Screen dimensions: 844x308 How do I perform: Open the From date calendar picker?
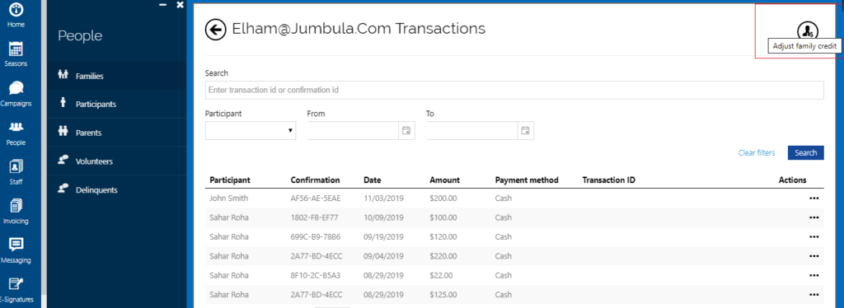(x=406, y=130)
